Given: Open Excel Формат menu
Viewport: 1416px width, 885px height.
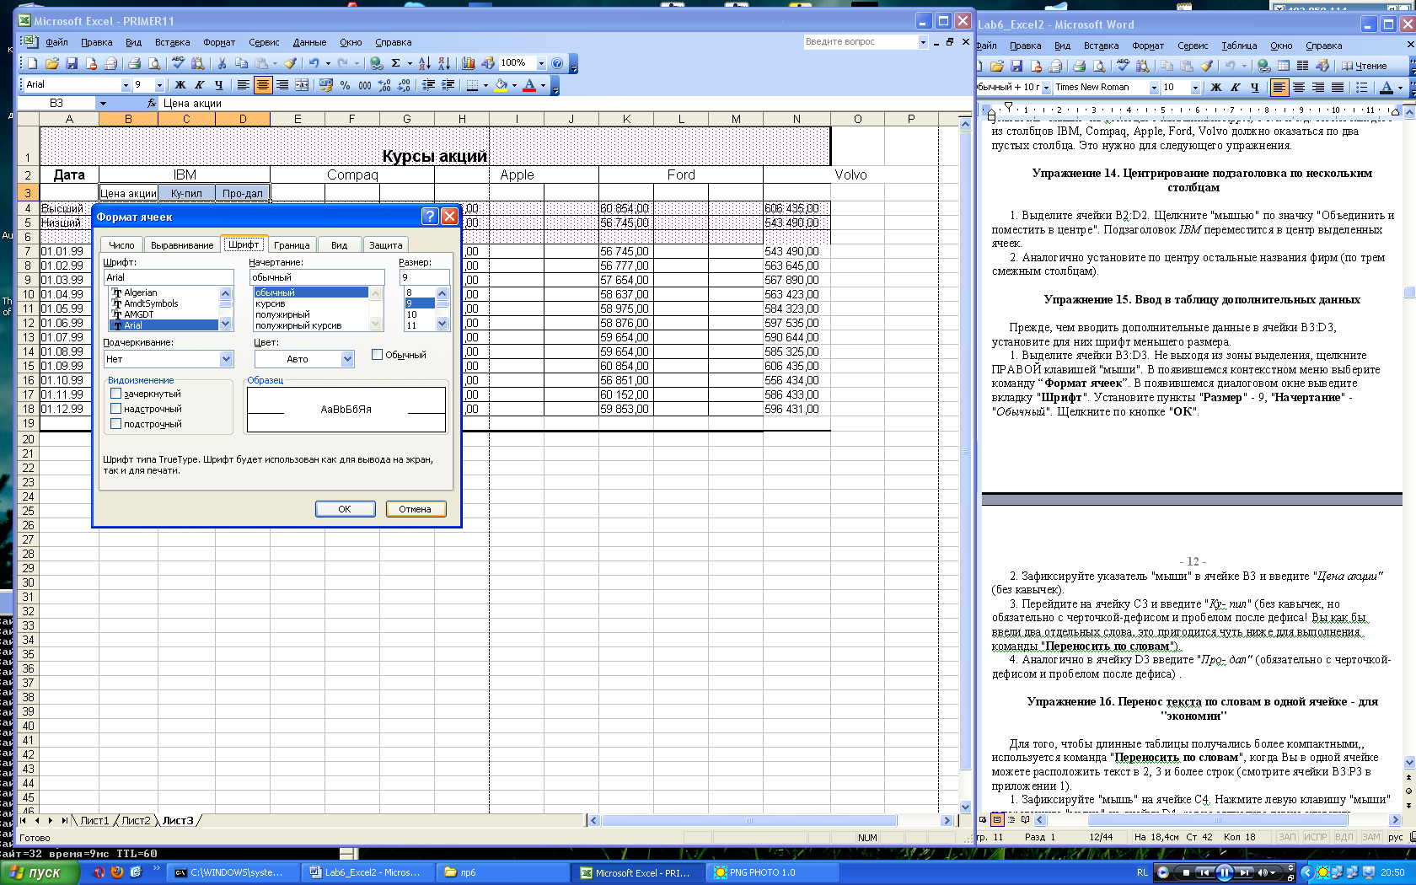Looking at the screenshot, I should (219, 42).
